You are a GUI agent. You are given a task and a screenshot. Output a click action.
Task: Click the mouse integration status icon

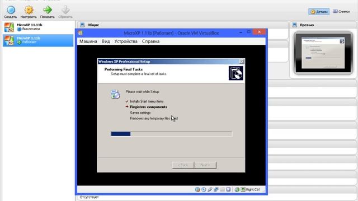[237, 189]
